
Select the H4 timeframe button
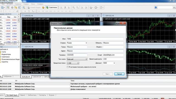point(58,11)
